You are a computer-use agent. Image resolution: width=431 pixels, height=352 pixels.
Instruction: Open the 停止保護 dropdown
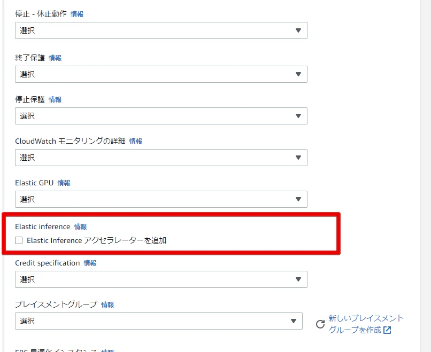pos(161,116)
